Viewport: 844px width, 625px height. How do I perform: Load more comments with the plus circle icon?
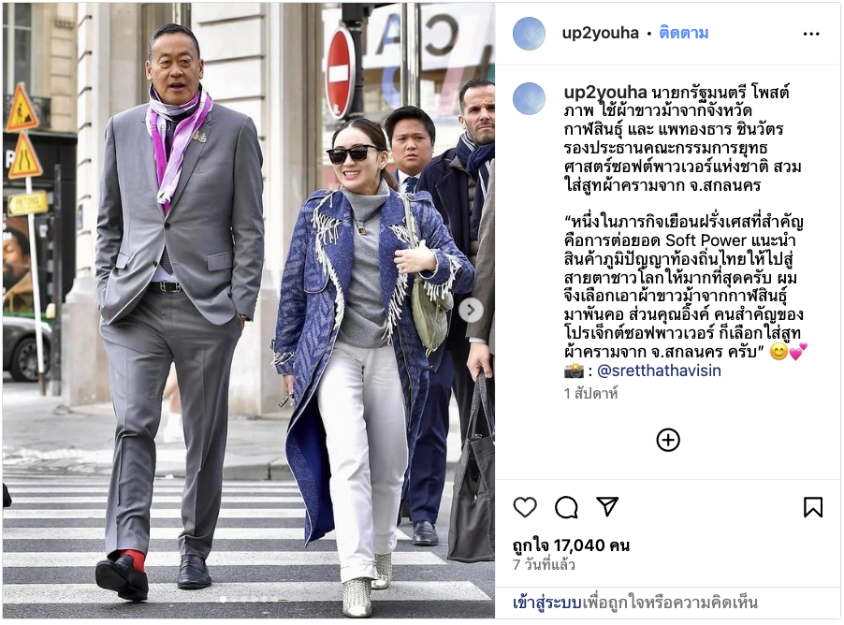point(668,440)
